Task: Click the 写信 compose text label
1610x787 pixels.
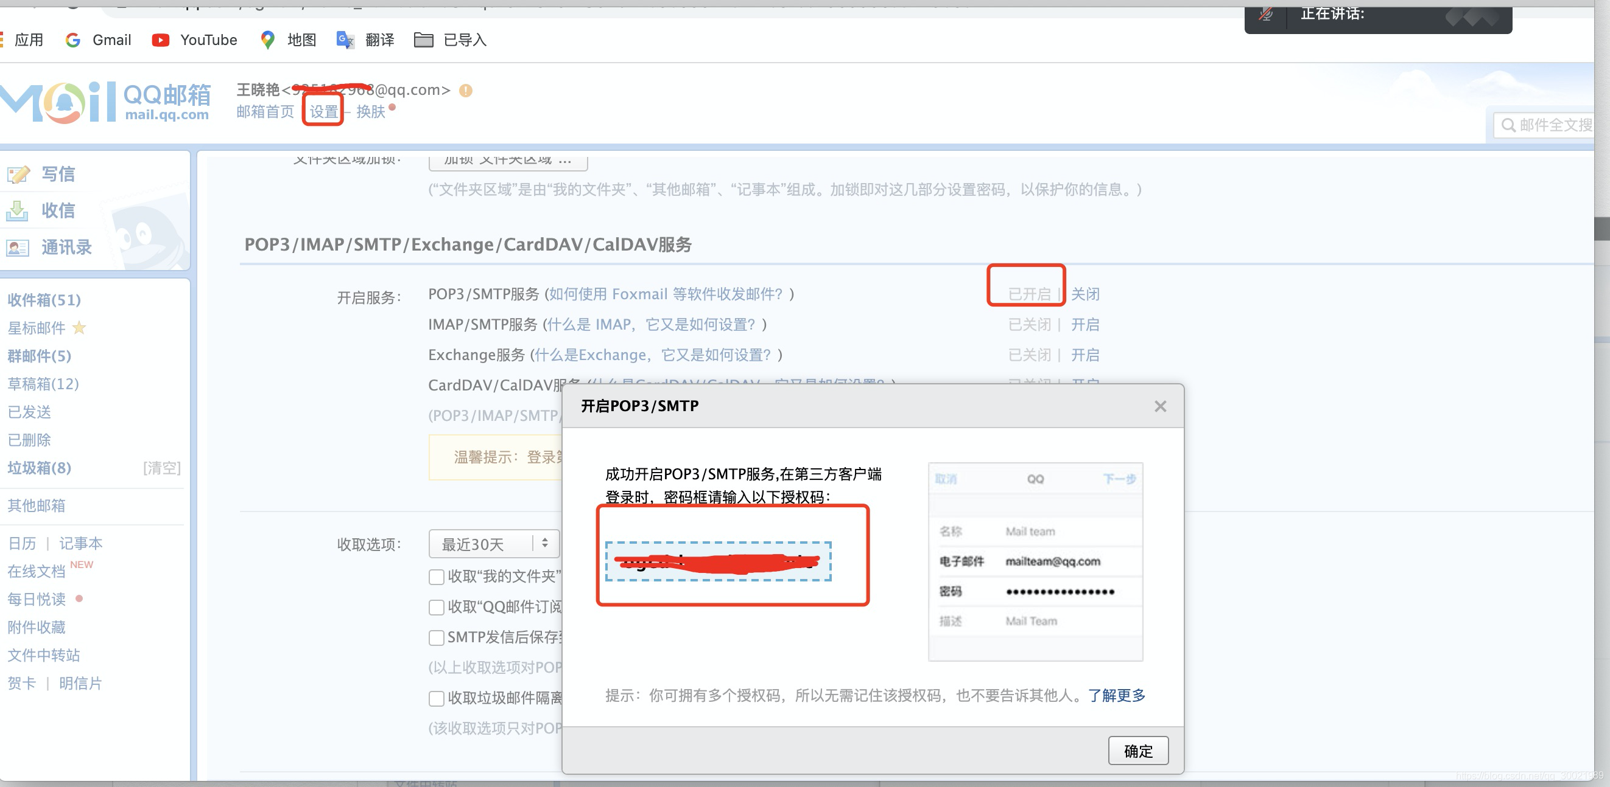Action: [x=58, y=174]
